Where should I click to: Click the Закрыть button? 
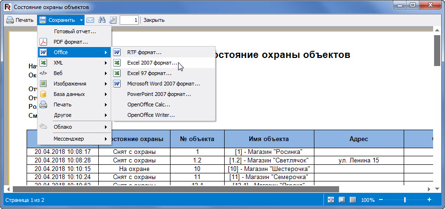point(154,20)
